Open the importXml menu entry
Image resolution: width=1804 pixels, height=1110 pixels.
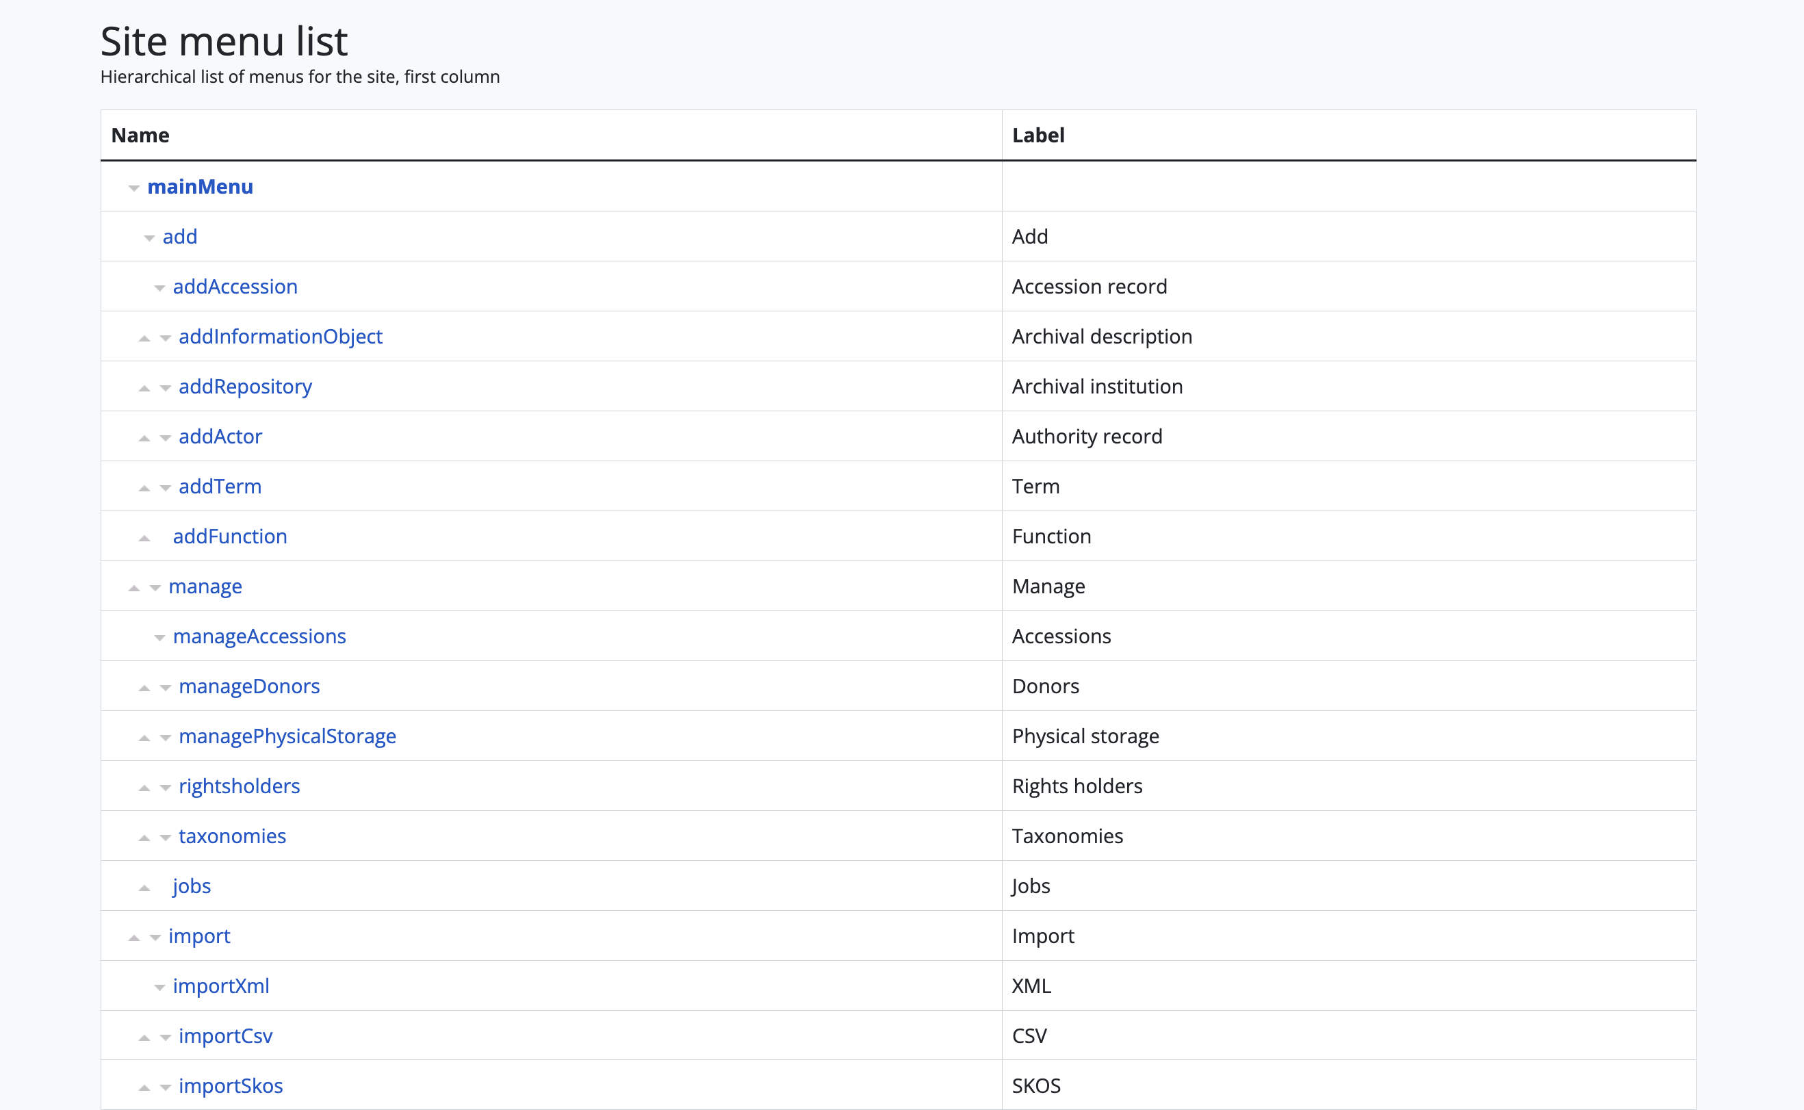221,985
